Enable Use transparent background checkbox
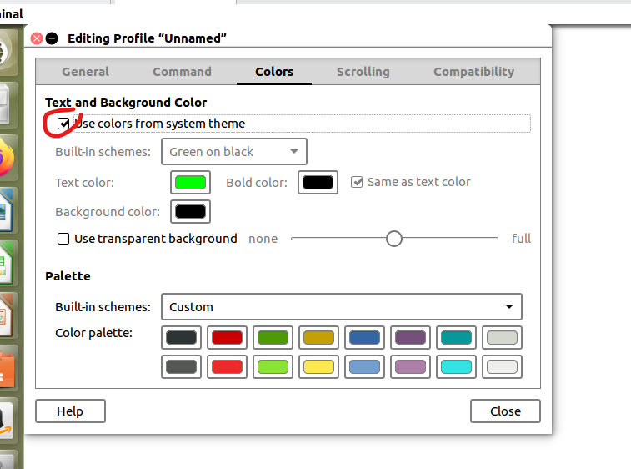 tap(63, 239)
